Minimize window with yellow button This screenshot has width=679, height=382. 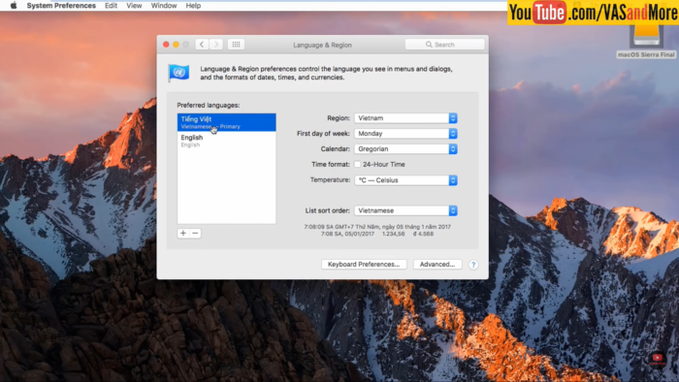point(176,45)
